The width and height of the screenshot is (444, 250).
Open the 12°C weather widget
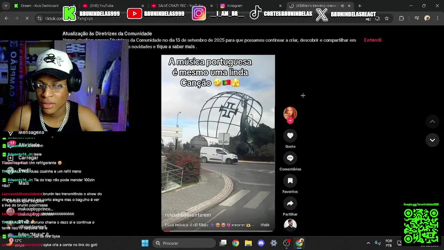tap(16, 243)
